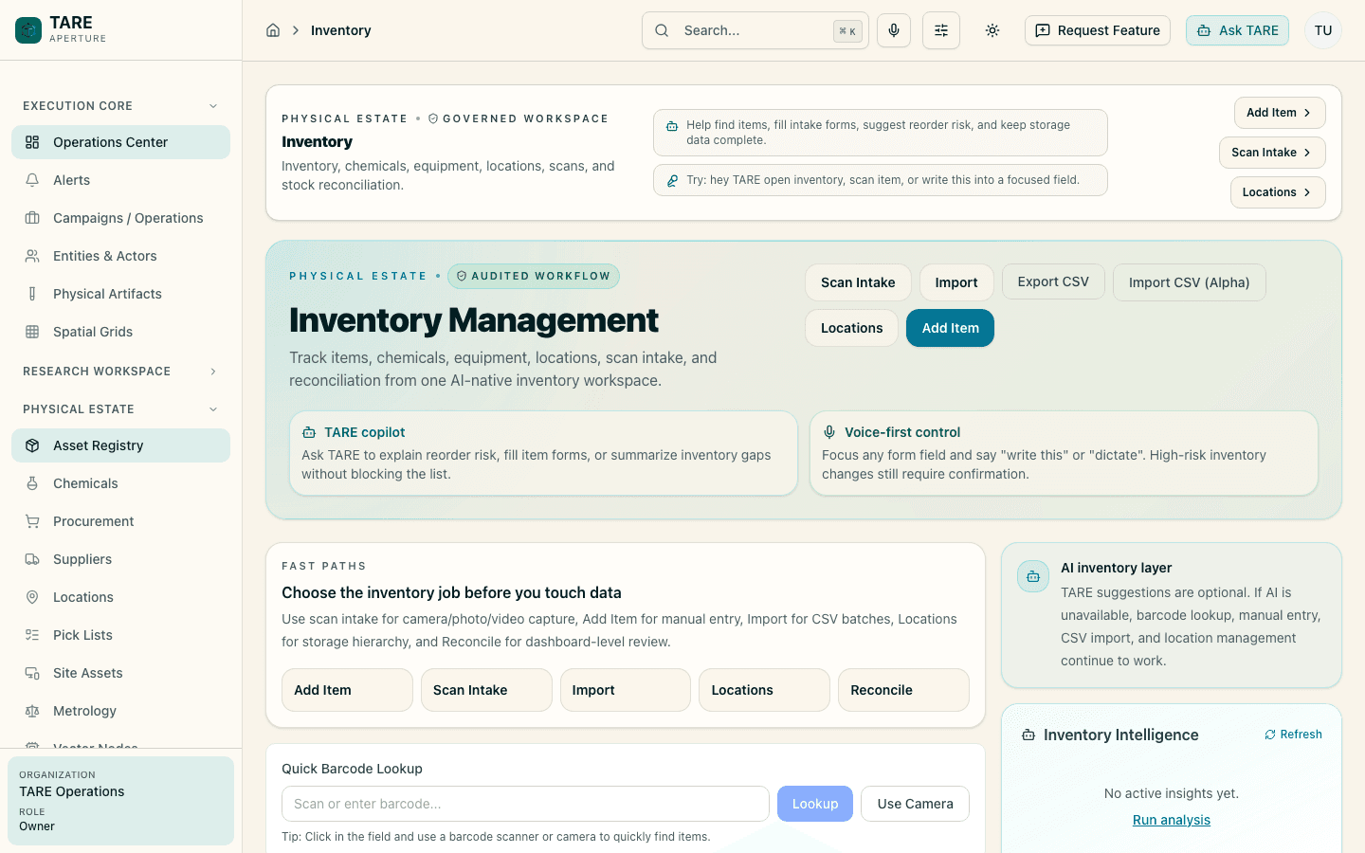Click the Audited Workflow badge
This screenshot has height=853, width=1365.
tap(534, 277)
